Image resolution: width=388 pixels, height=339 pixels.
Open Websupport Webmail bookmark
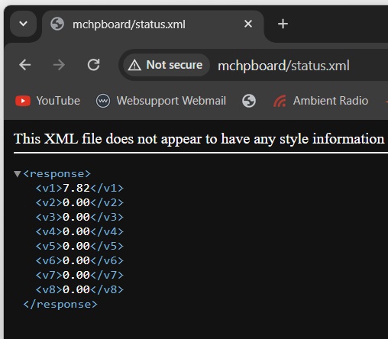point(161,101)
